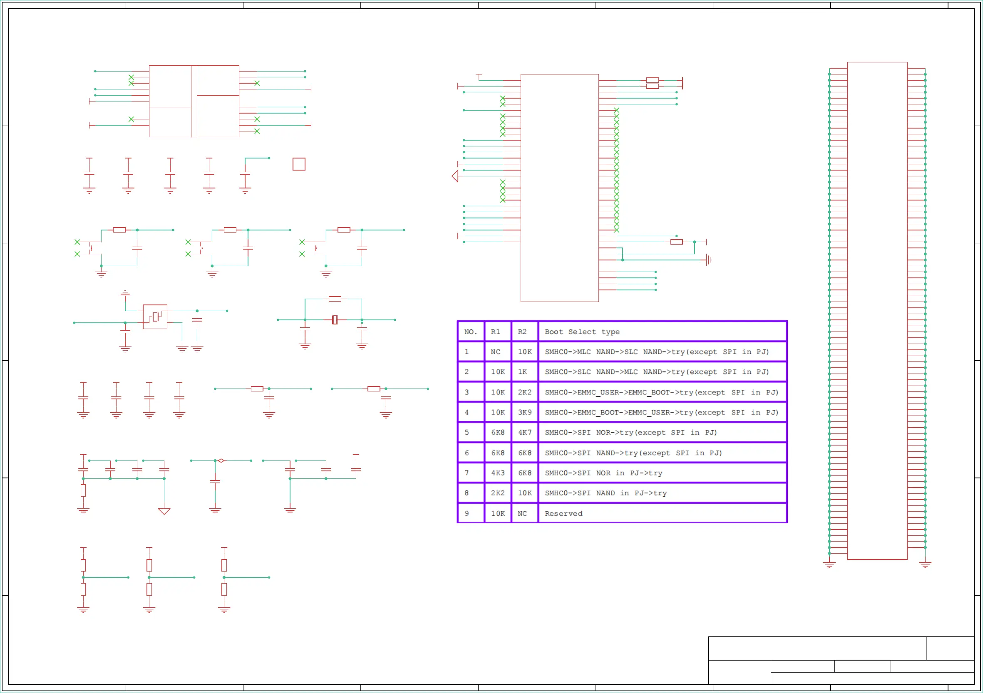Select the tall connector body on the right
983x693 pixels.
point(877,310)
